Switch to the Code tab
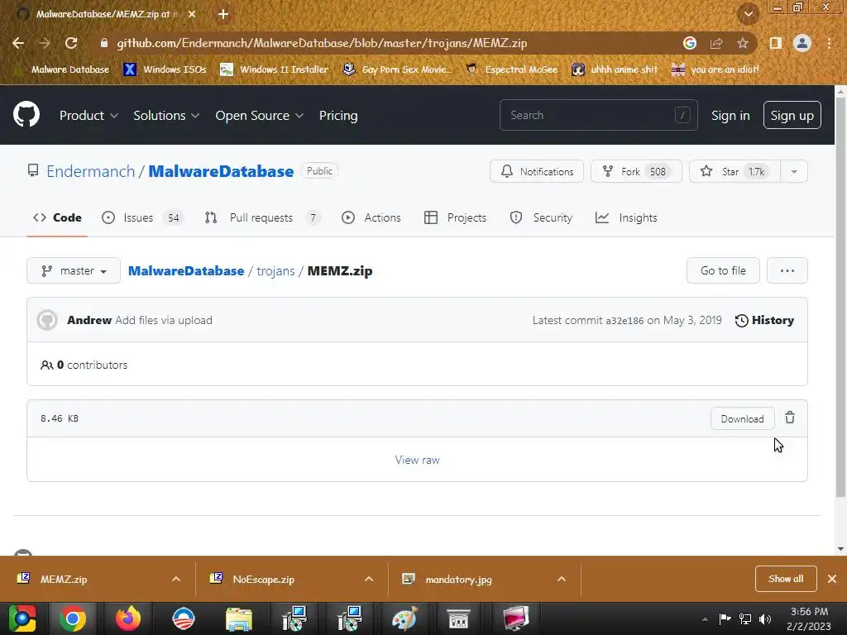This screenshot has height=635, width=847. 57,217
